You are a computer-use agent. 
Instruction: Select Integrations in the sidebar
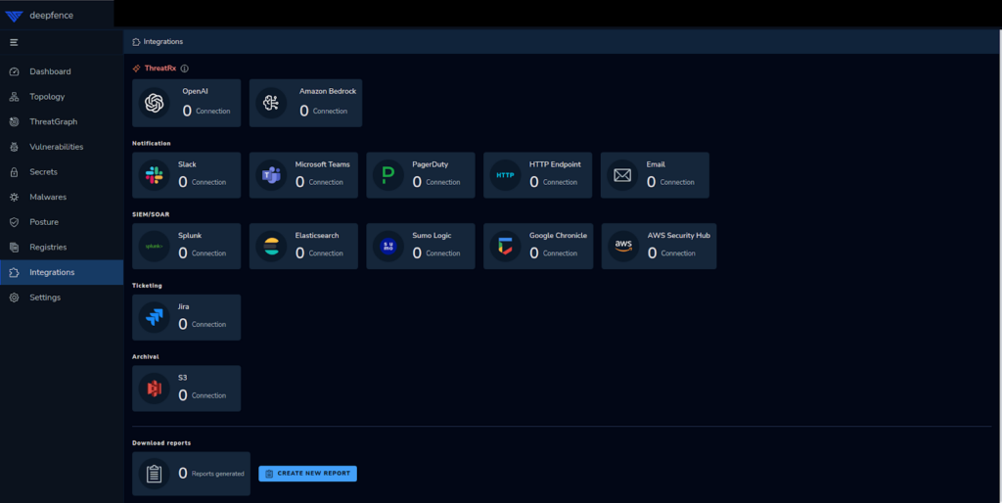click(62, 272)
